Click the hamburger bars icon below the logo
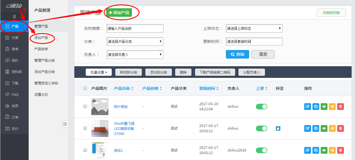 (x=14, y=16)
